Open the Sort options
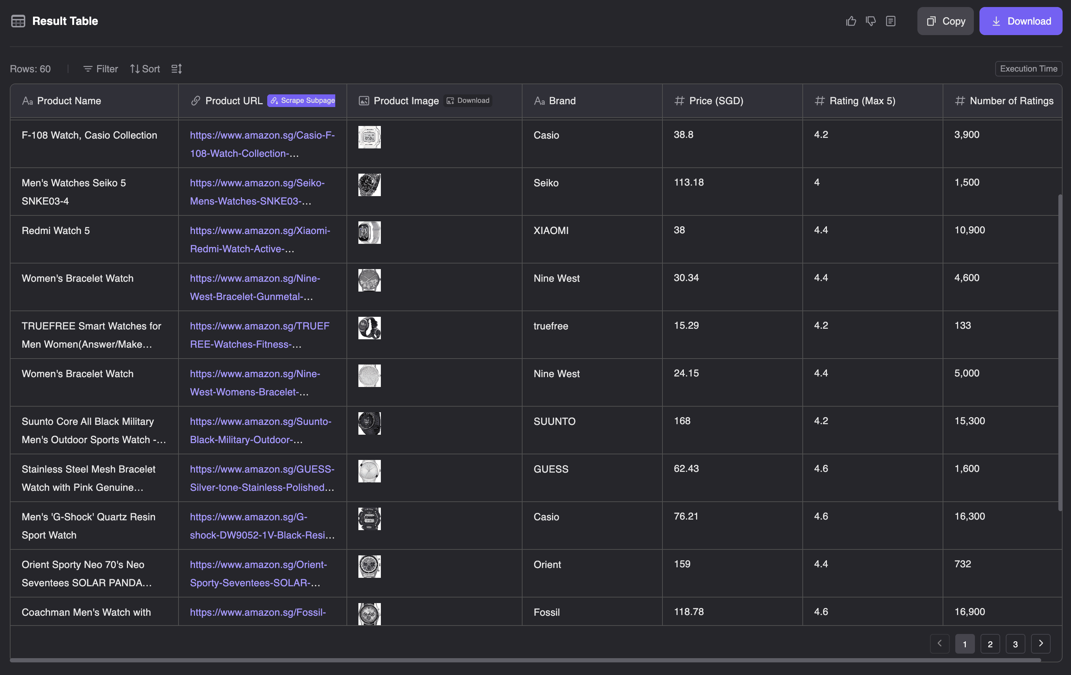This screenshot has width=1071, height=675. (x=145, y=68)
